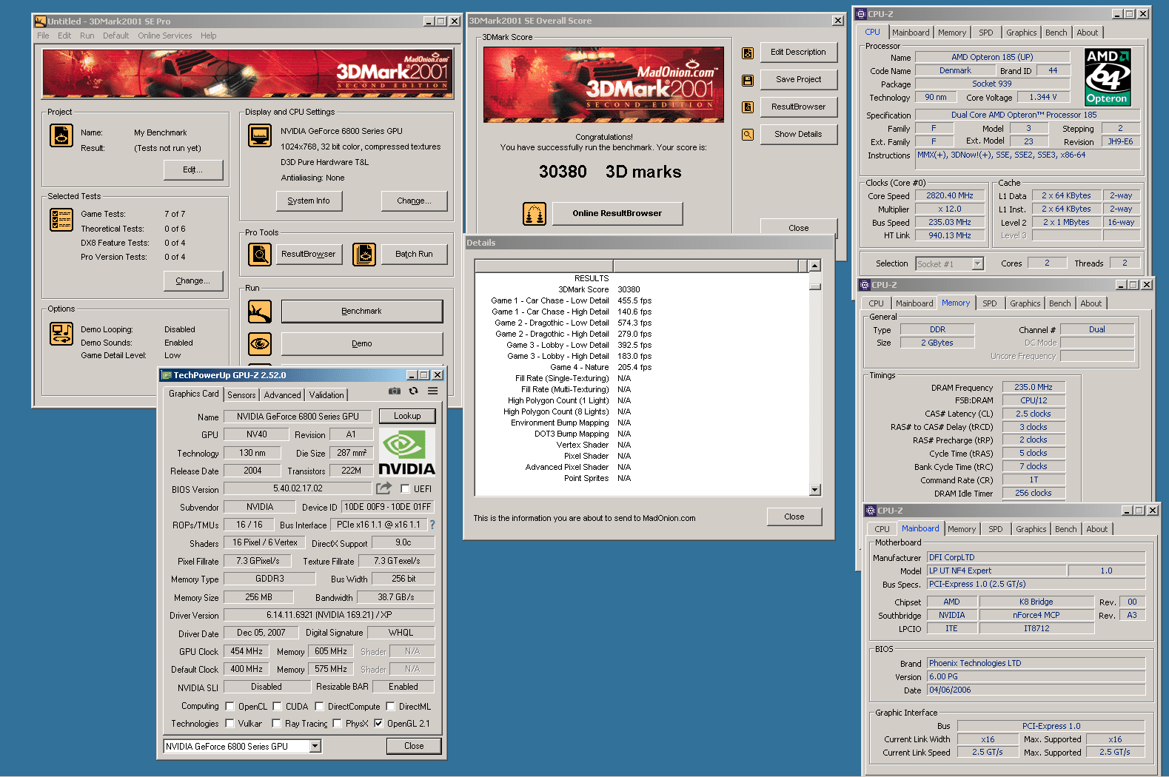Click the BIOS export share icon in GPU-Z

(x=383, y=488)
